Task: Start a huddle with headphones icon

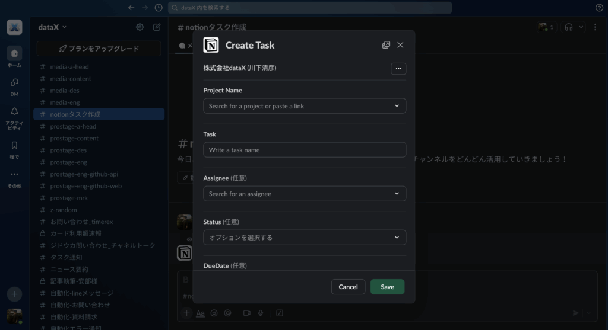Action: 568,27
